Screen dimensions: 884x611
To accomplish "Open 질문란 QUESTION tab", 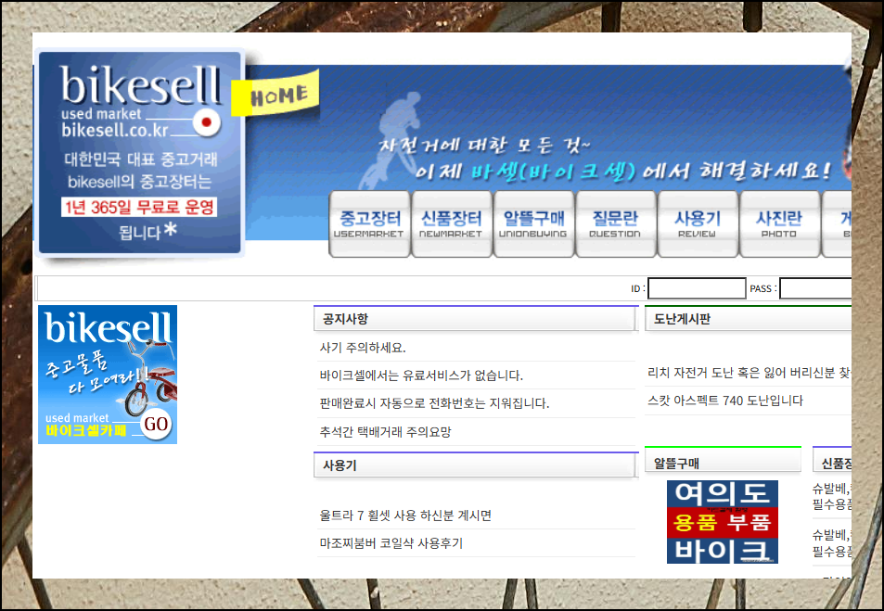I will (x=615, y=223).
